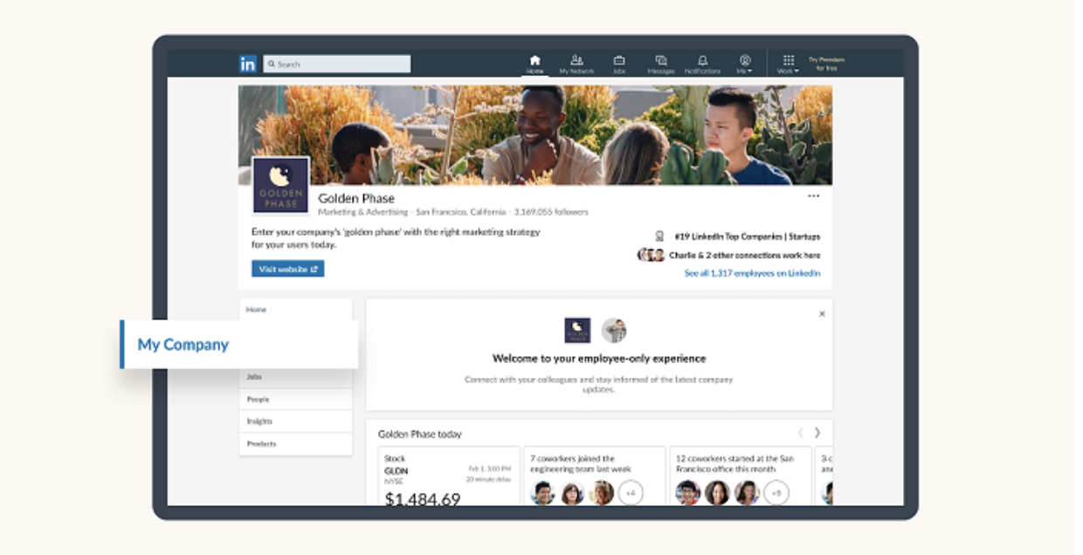Click Try Premium for free link
Viewport: 1083px width, 555px height.
click(x=826, y=64)
